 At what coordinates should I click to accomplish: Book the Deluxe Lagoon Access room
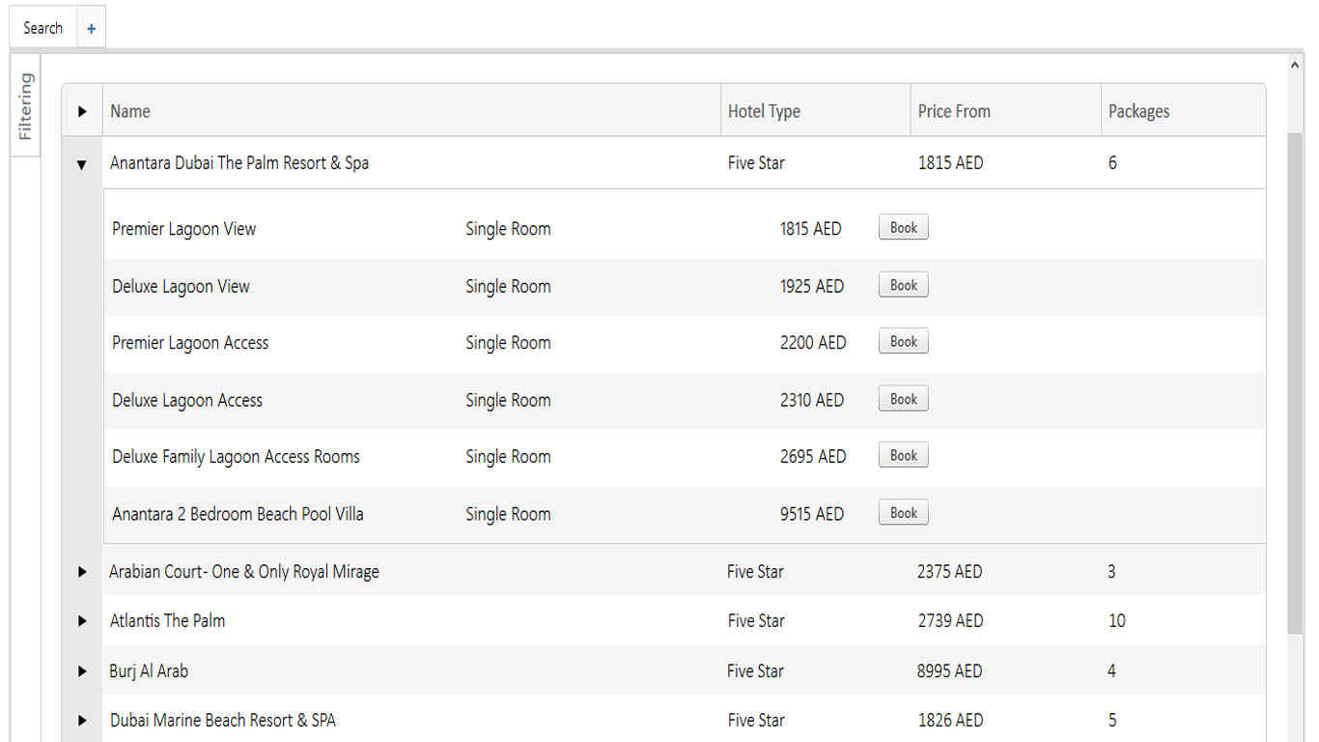click(903, 399)
